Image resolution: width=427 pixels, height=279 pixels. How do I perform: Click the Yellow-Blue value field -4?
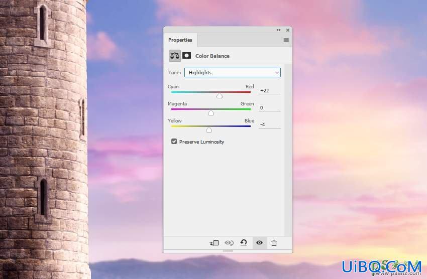(x=270, y=125)
